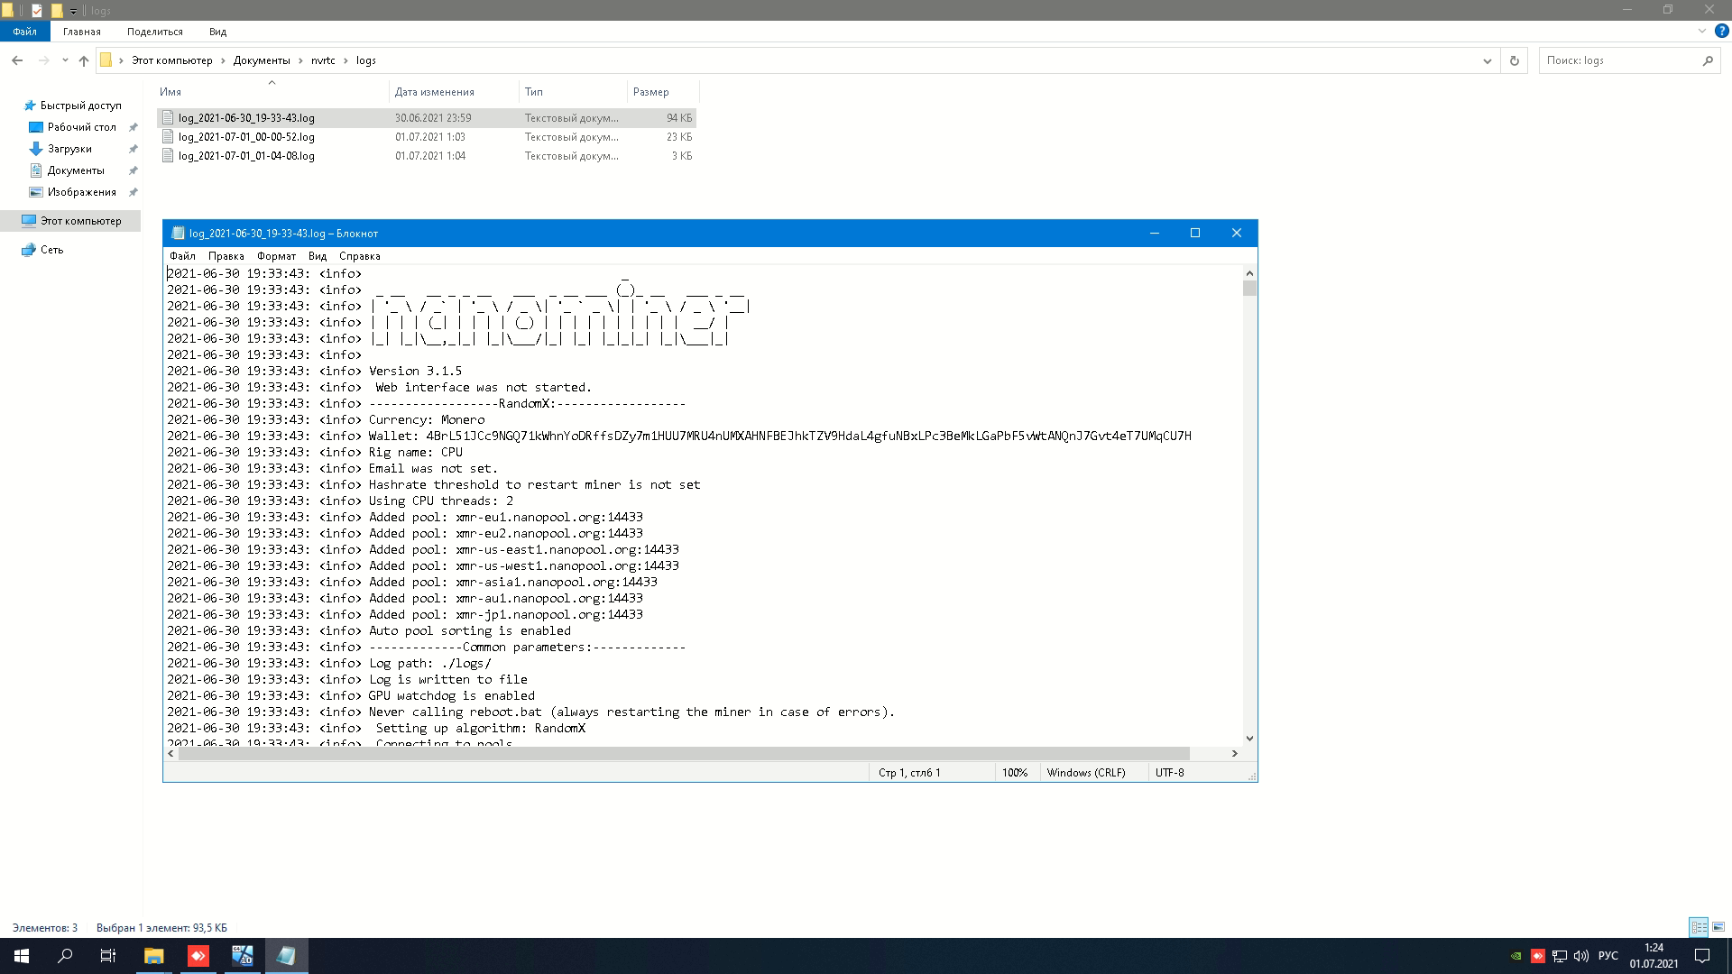The height and width of the screenshot is (974, 1732).
Task: Click 'Этот компьютер' breadcrumb in address bar
Action: coord(172,60)
